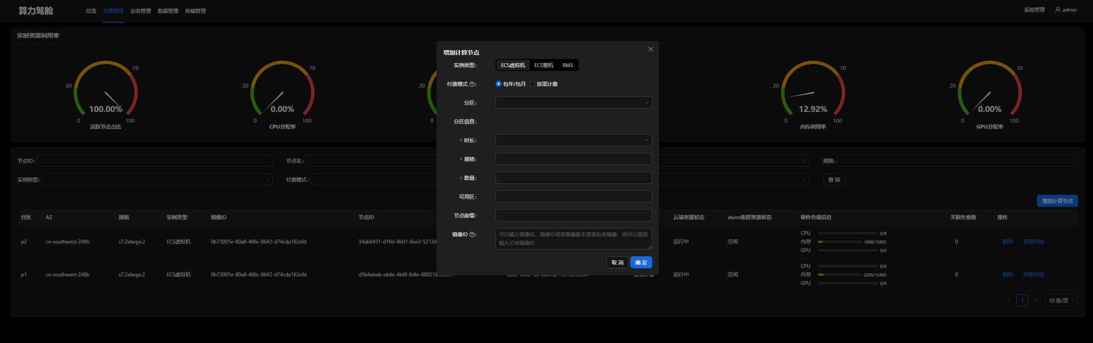This screenshot has width=1093, height=343.
Task: Click 资源详情 for the p1 row
Action: [x=1033, y=275]
